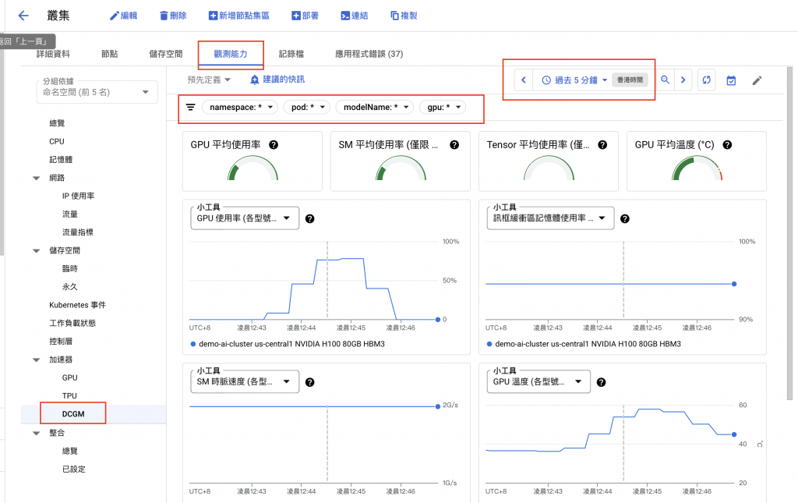Select 永久 storage item
798x503 pixels.
tap(69, 287)
